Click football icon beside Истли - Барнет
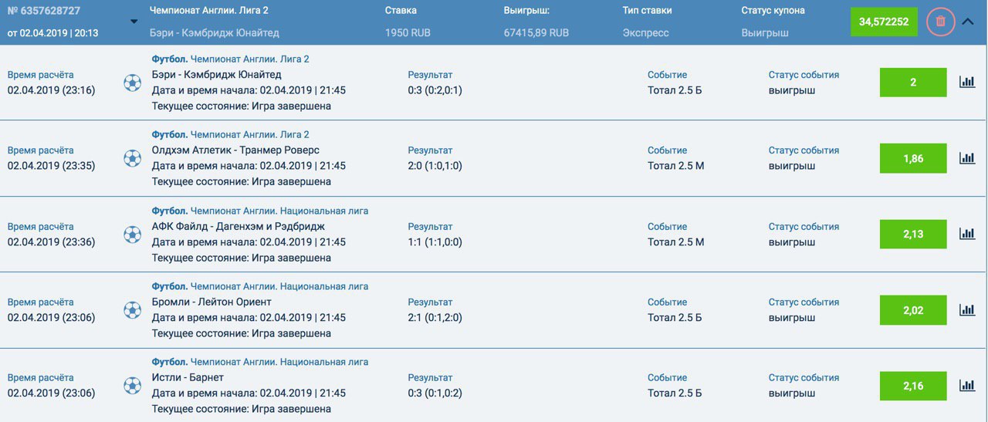Viewport: 988px width, 422px height. point(132,386)
